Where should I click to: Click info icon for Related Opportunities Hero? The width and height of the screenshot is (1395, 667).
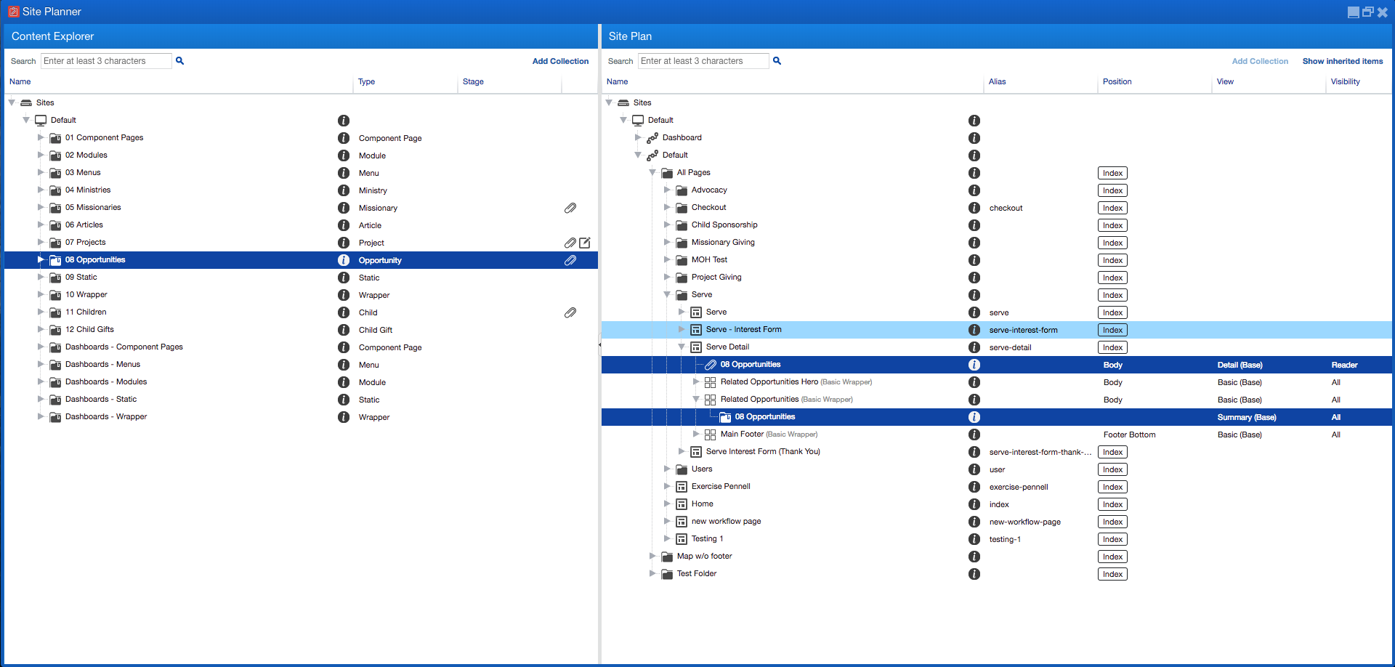point(974,382)
